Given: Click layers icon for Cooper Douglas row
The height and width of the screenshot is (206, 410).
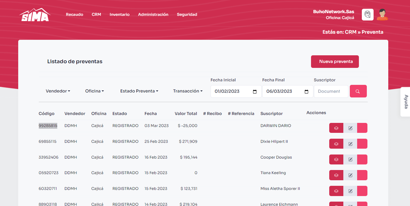Looking at the screenshot, I should [x=336, y=159].
